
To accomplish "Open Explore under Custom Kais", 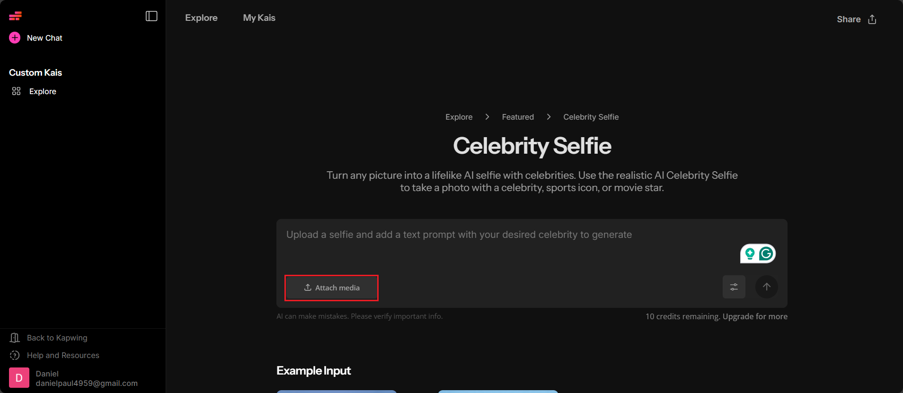I will 42,91.
